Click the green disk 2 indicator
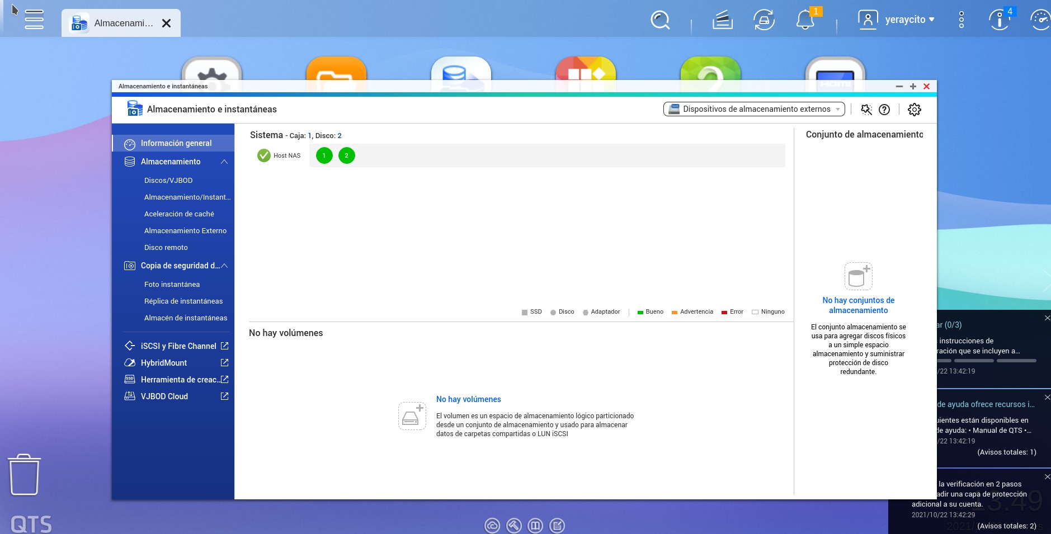Image resolution: width=1051 pixels, height=534 pixels. click(347, 155)
